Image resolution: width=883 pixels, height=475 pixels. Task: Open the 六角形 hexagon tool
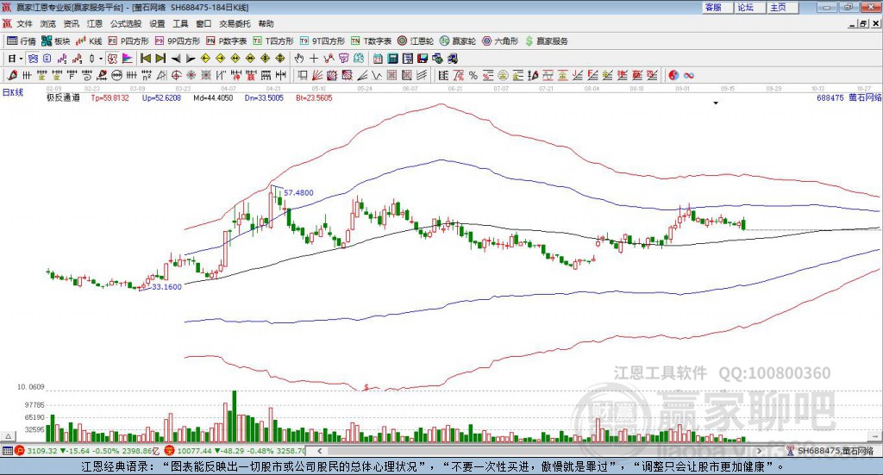click(500, 41)
